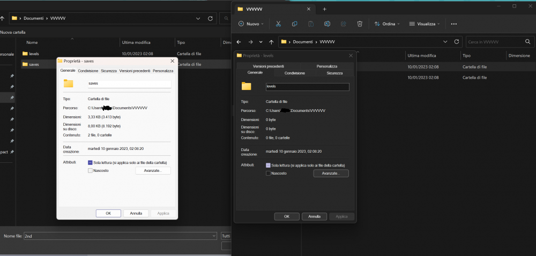Switch to 'Condivisione' tab in saves properties
This screenshot has width=536, height=256.
coord(88,71)
